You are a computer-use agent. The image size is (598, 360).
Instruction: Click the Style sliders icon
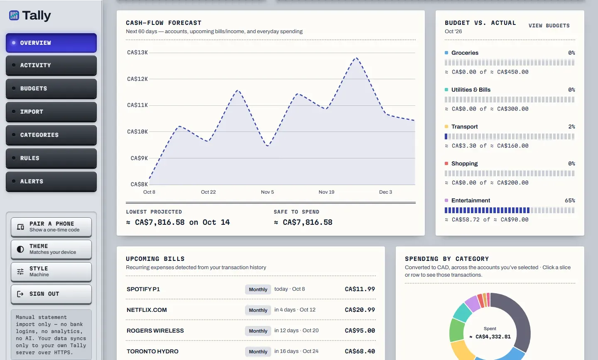[x=20, y=272]
